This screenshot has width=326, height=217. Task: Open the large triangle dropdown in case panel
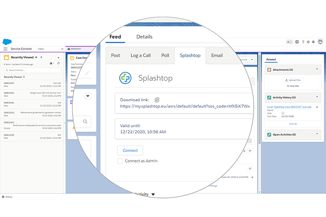point(88,96)
